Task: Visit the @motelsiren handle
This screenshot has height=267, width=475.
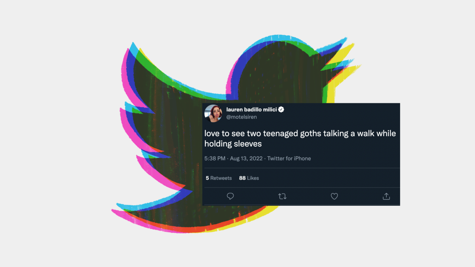Action: pos(241,117)
